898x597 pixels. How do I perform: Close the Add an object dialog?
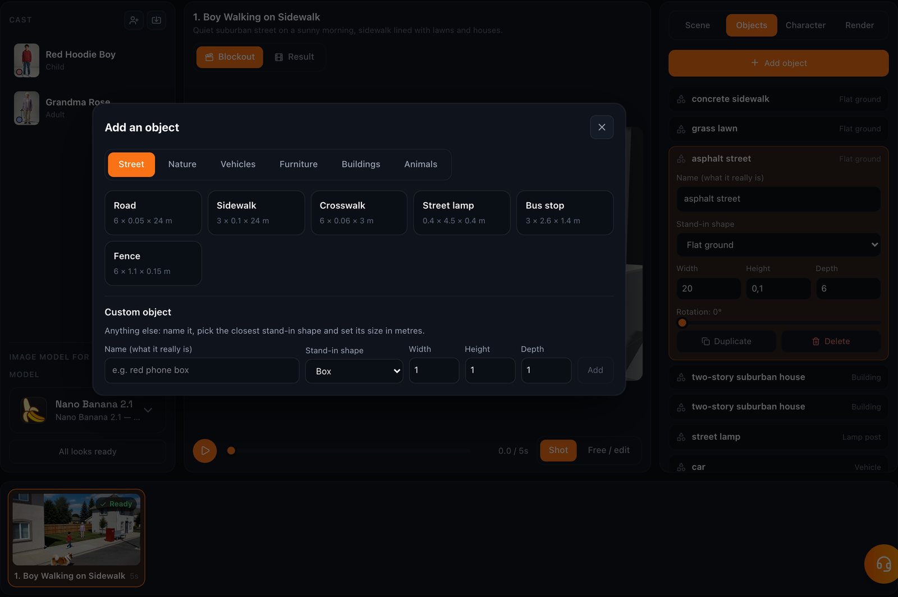point(602,127)
